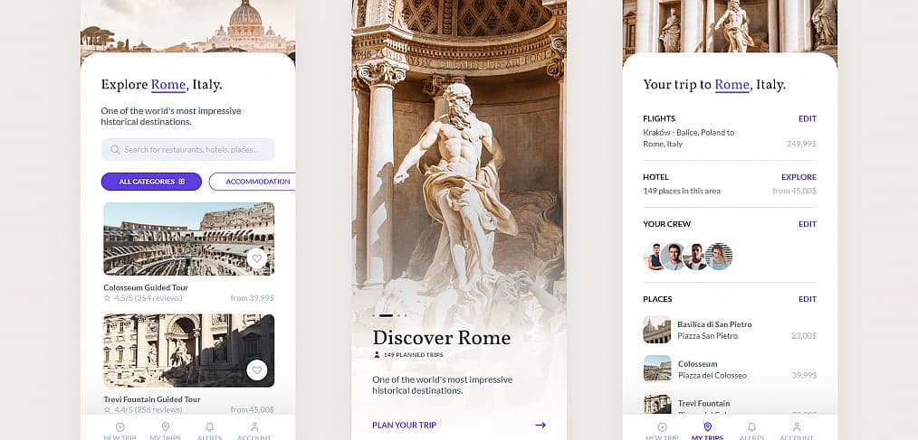
Task: Edit the Places section
Action: 808,299
